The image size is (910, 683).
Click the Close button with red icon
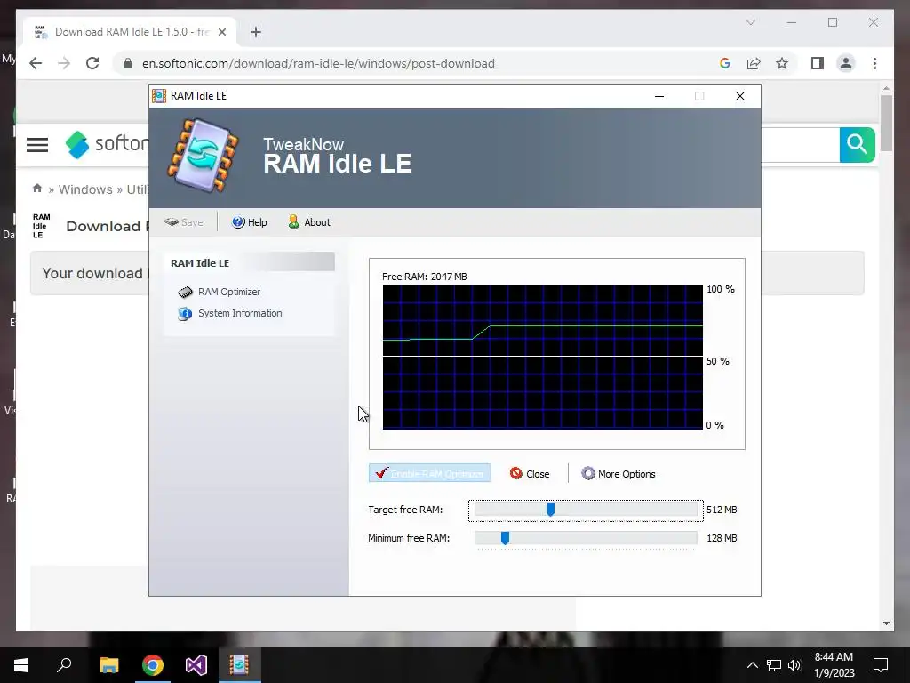point(530,473)
